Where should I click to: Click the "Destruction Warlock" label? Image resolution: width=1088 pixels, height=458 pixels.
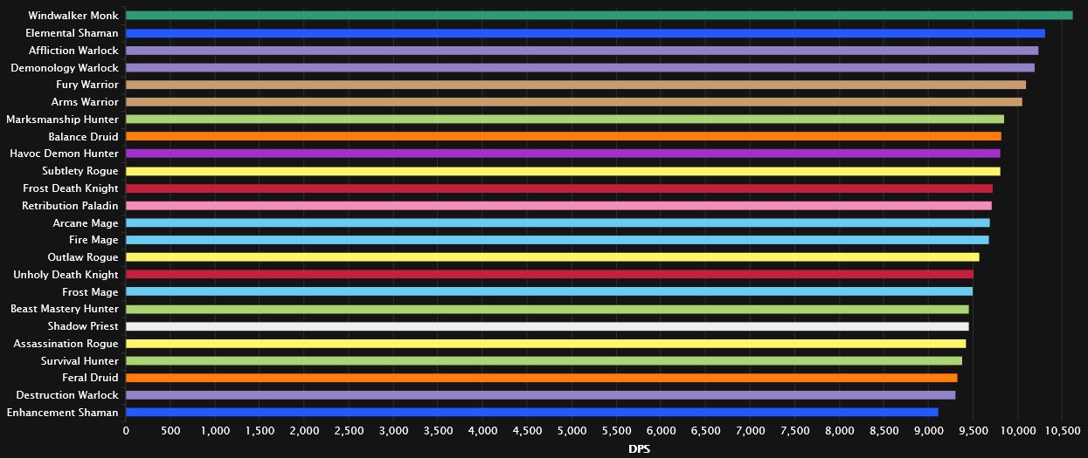66,395
